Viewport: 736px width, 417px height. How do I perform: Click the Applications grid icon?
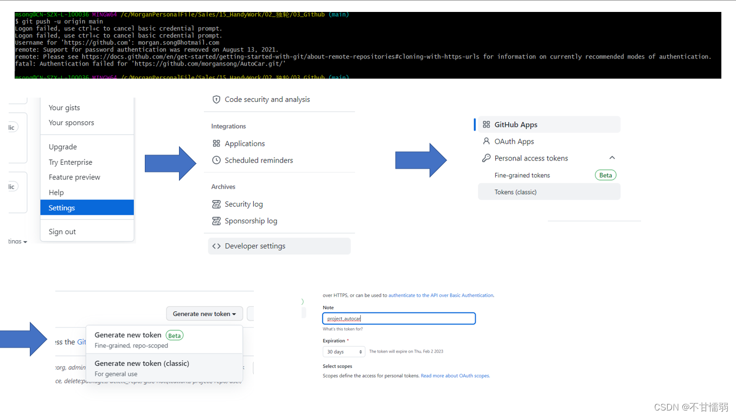pos(216,143)
